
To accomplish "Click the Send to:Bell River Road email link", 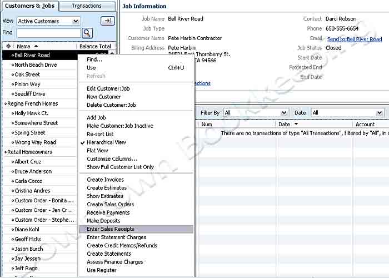I will click(355, 39).
